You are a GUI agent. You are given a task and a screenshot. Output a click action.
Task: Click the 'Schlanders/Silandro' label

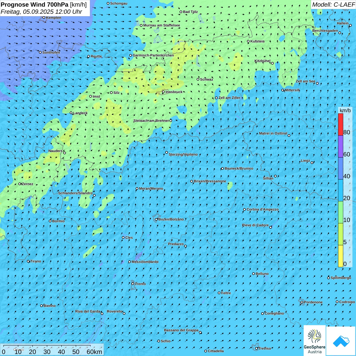pyautogui.click(x=75, y=193)
